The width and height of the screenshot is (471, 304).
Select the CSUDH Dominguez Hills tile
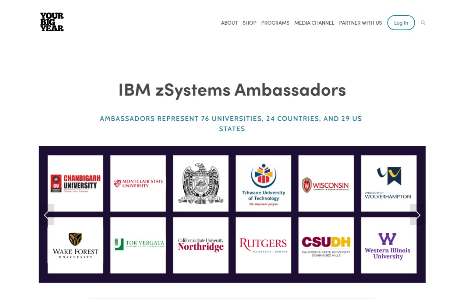tap(326, 245)
